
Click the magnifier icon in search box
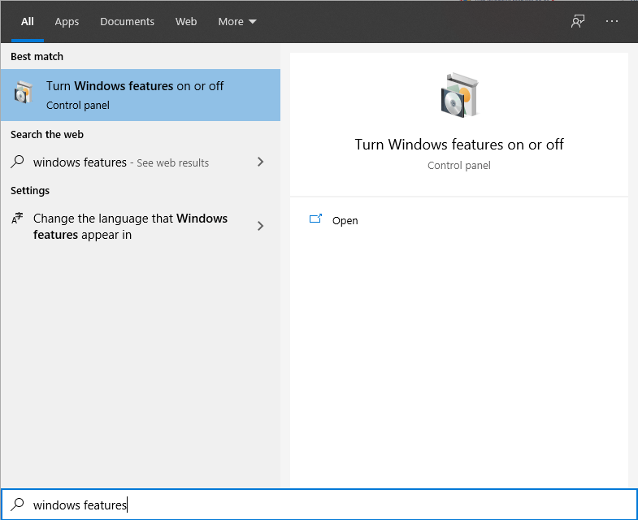pos(17,505)
